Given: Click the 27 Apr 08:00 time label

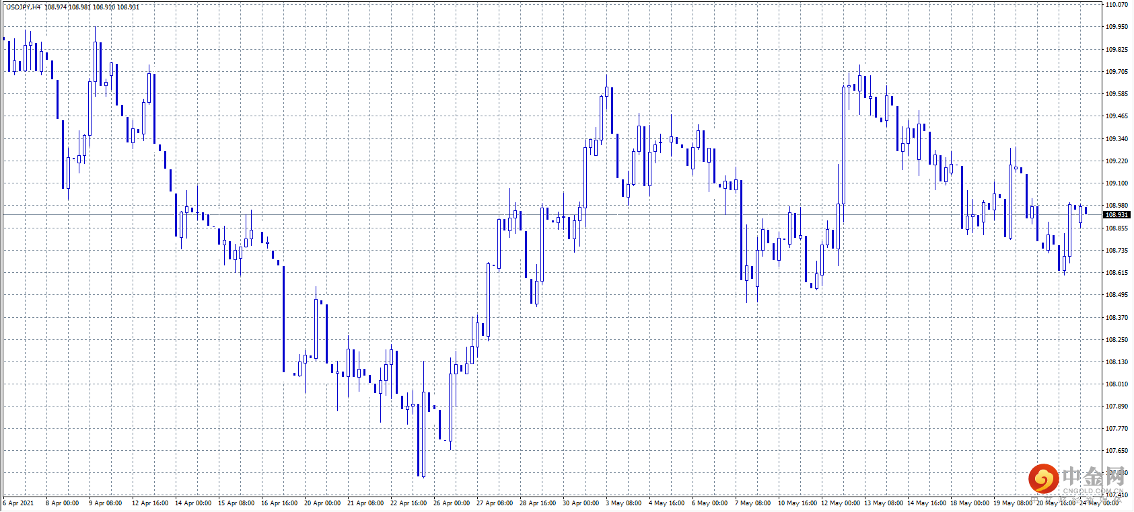Looking at the screenshot, I should [x=495, y=503].
